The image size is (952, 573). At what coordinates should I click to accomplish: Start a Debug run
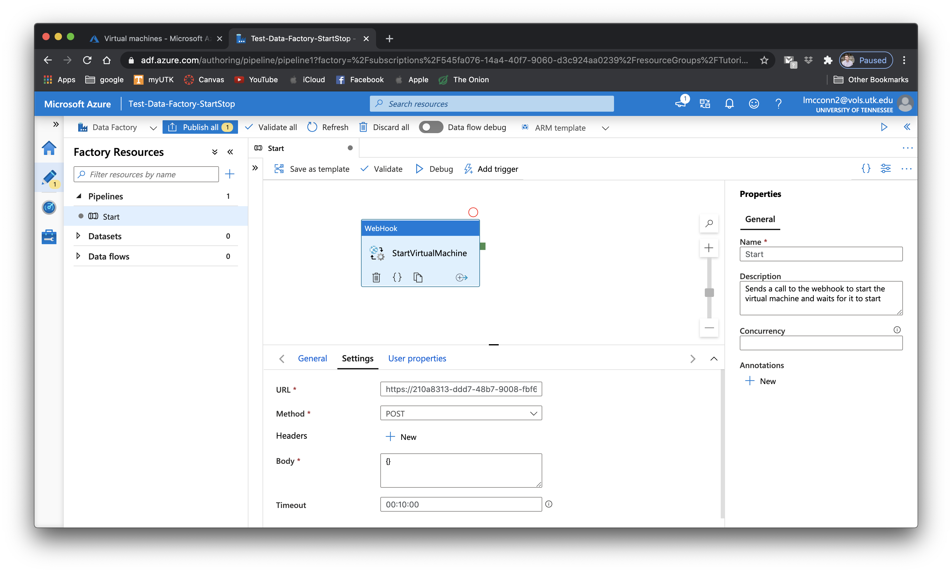434,169
